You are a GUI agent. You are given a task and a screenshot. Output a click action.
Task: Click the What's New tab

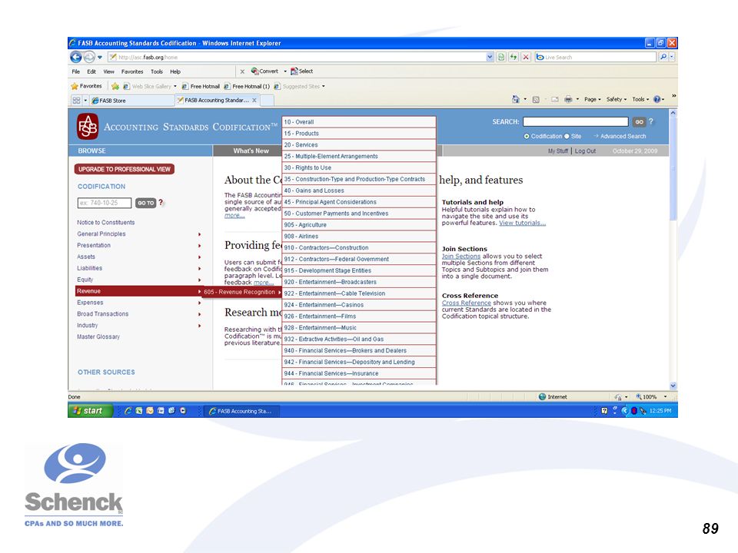pos(251,151)
